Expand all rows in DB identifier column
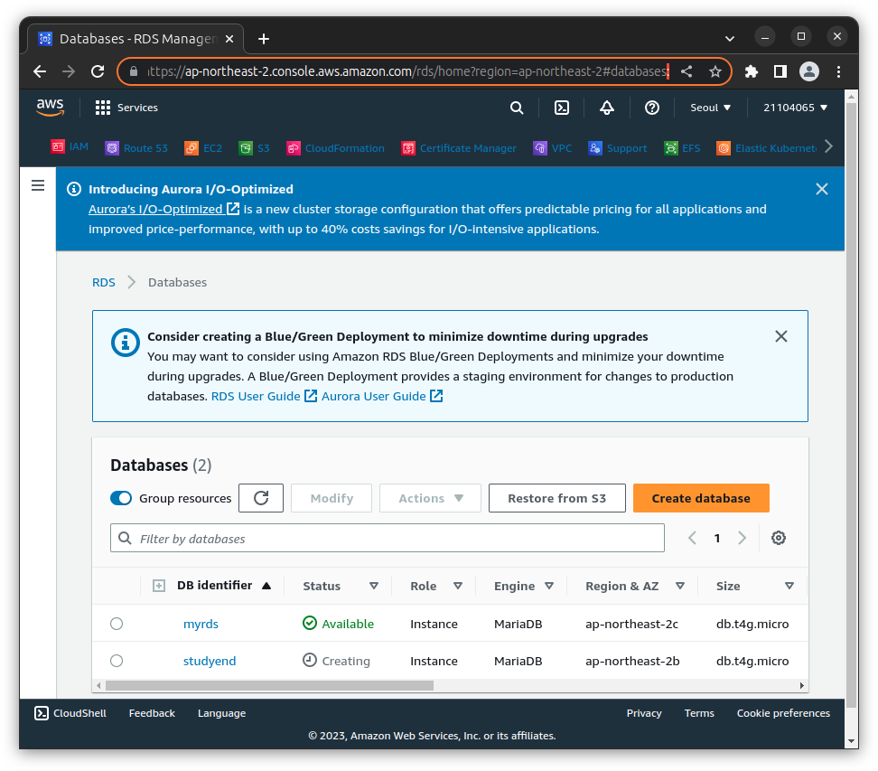Screen dimensions: 878x771 click(x=159, y=586)
